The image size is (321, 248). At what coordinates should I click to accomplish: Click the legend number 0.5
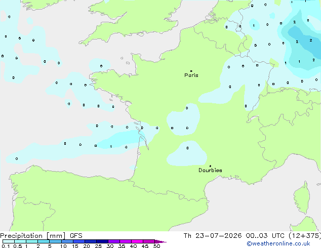pos(18,246)
